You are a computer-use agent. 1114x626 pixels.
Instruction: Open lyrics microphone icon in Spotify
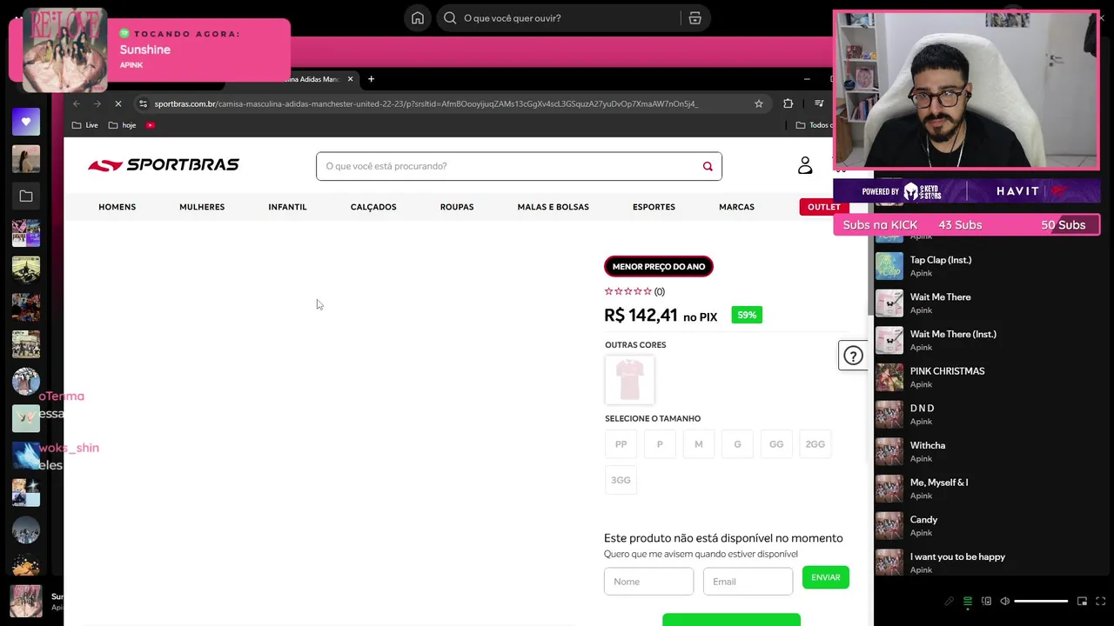click(x=949, y=601)
